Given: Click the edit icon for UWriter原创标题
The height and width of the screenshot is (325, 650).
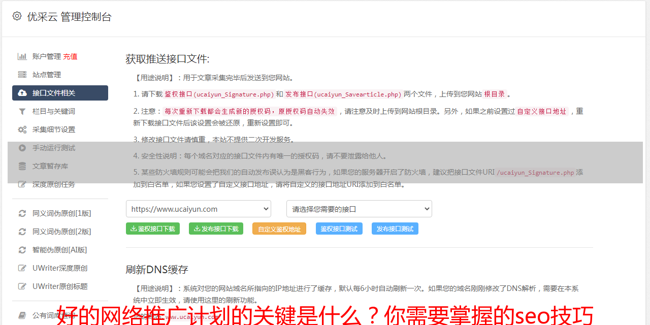Looking at the screenshot, I should pyautogui.click(x=22, y=286).
